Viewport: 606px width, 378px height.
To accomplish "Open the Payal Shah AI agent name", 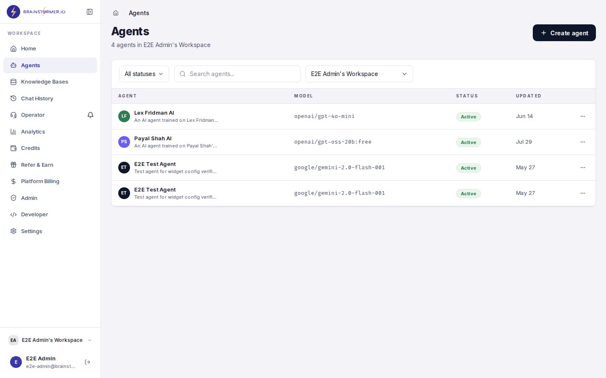I will coord(153,139).
